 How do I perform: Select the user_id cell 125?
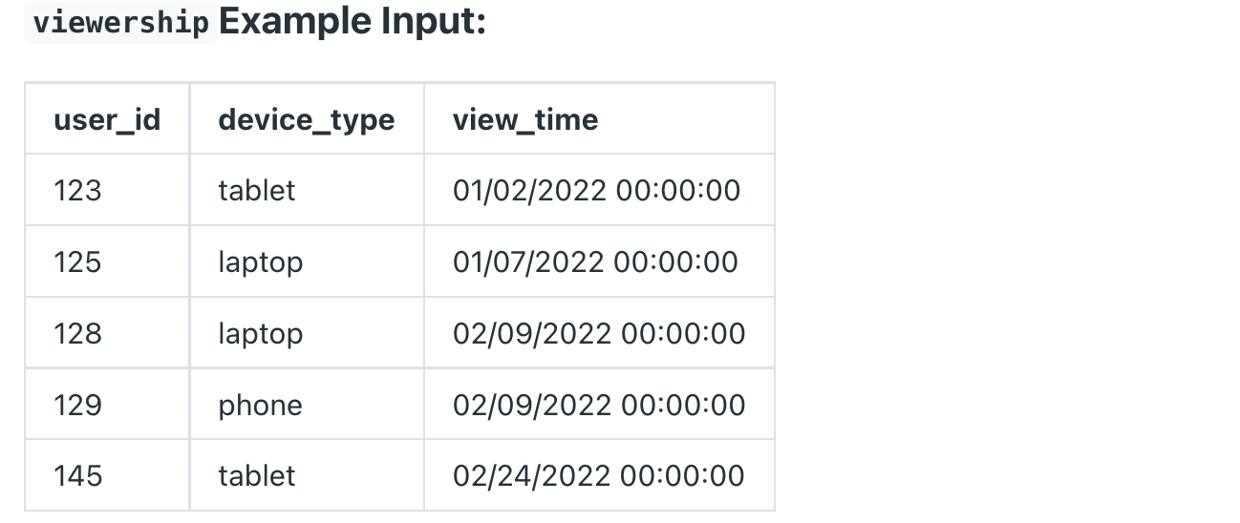[x=77, y=261]
